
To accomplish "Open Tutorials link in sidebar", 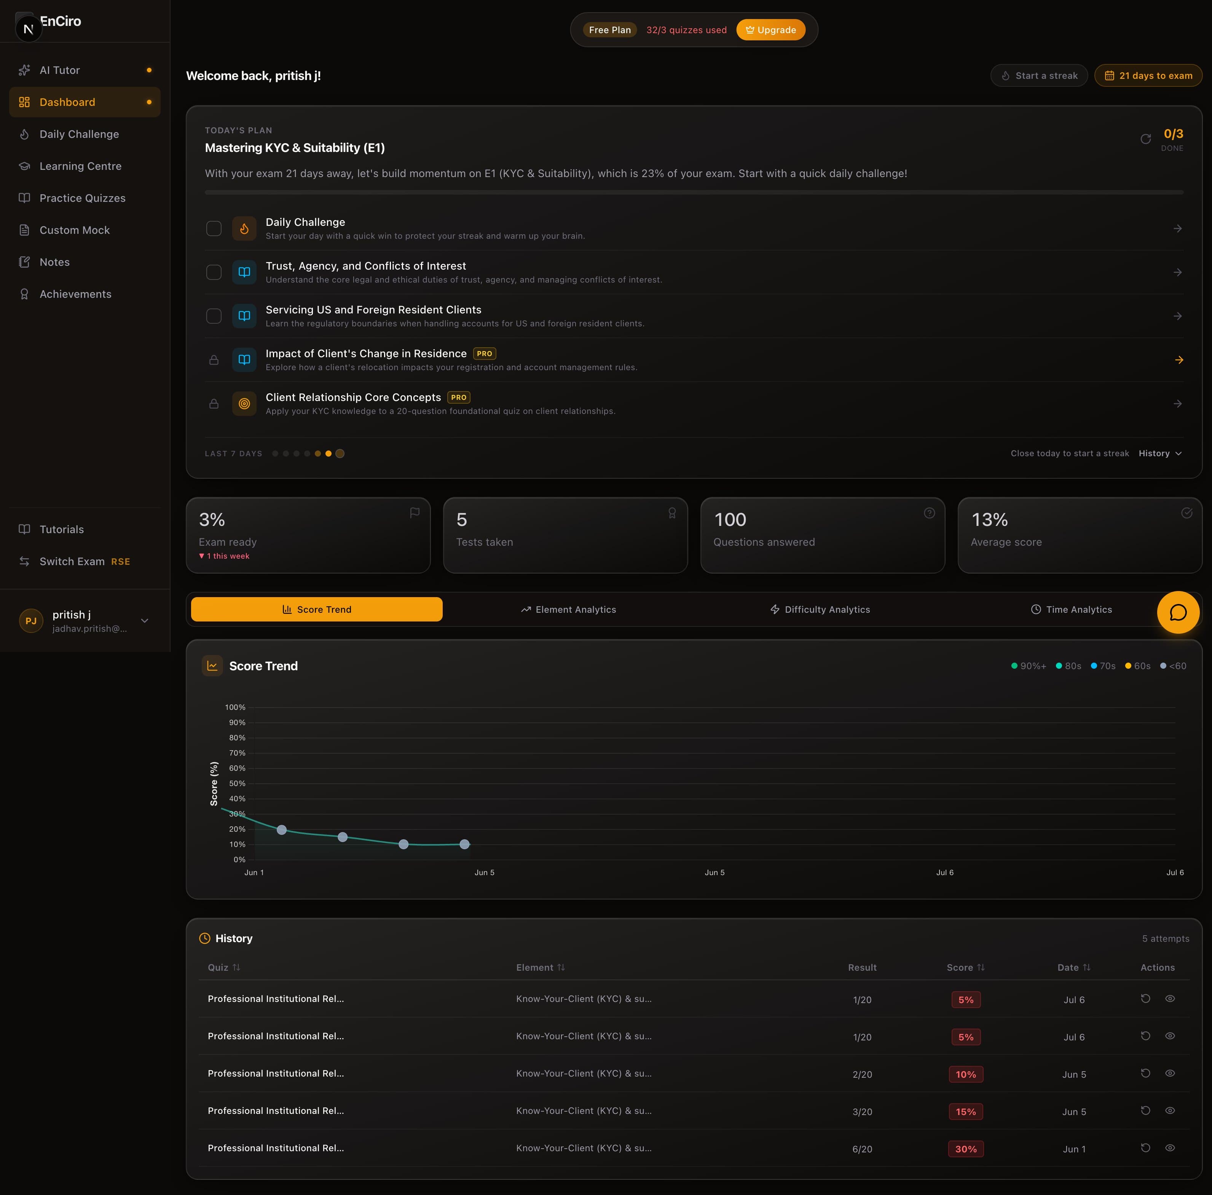I will coord(85,529).
